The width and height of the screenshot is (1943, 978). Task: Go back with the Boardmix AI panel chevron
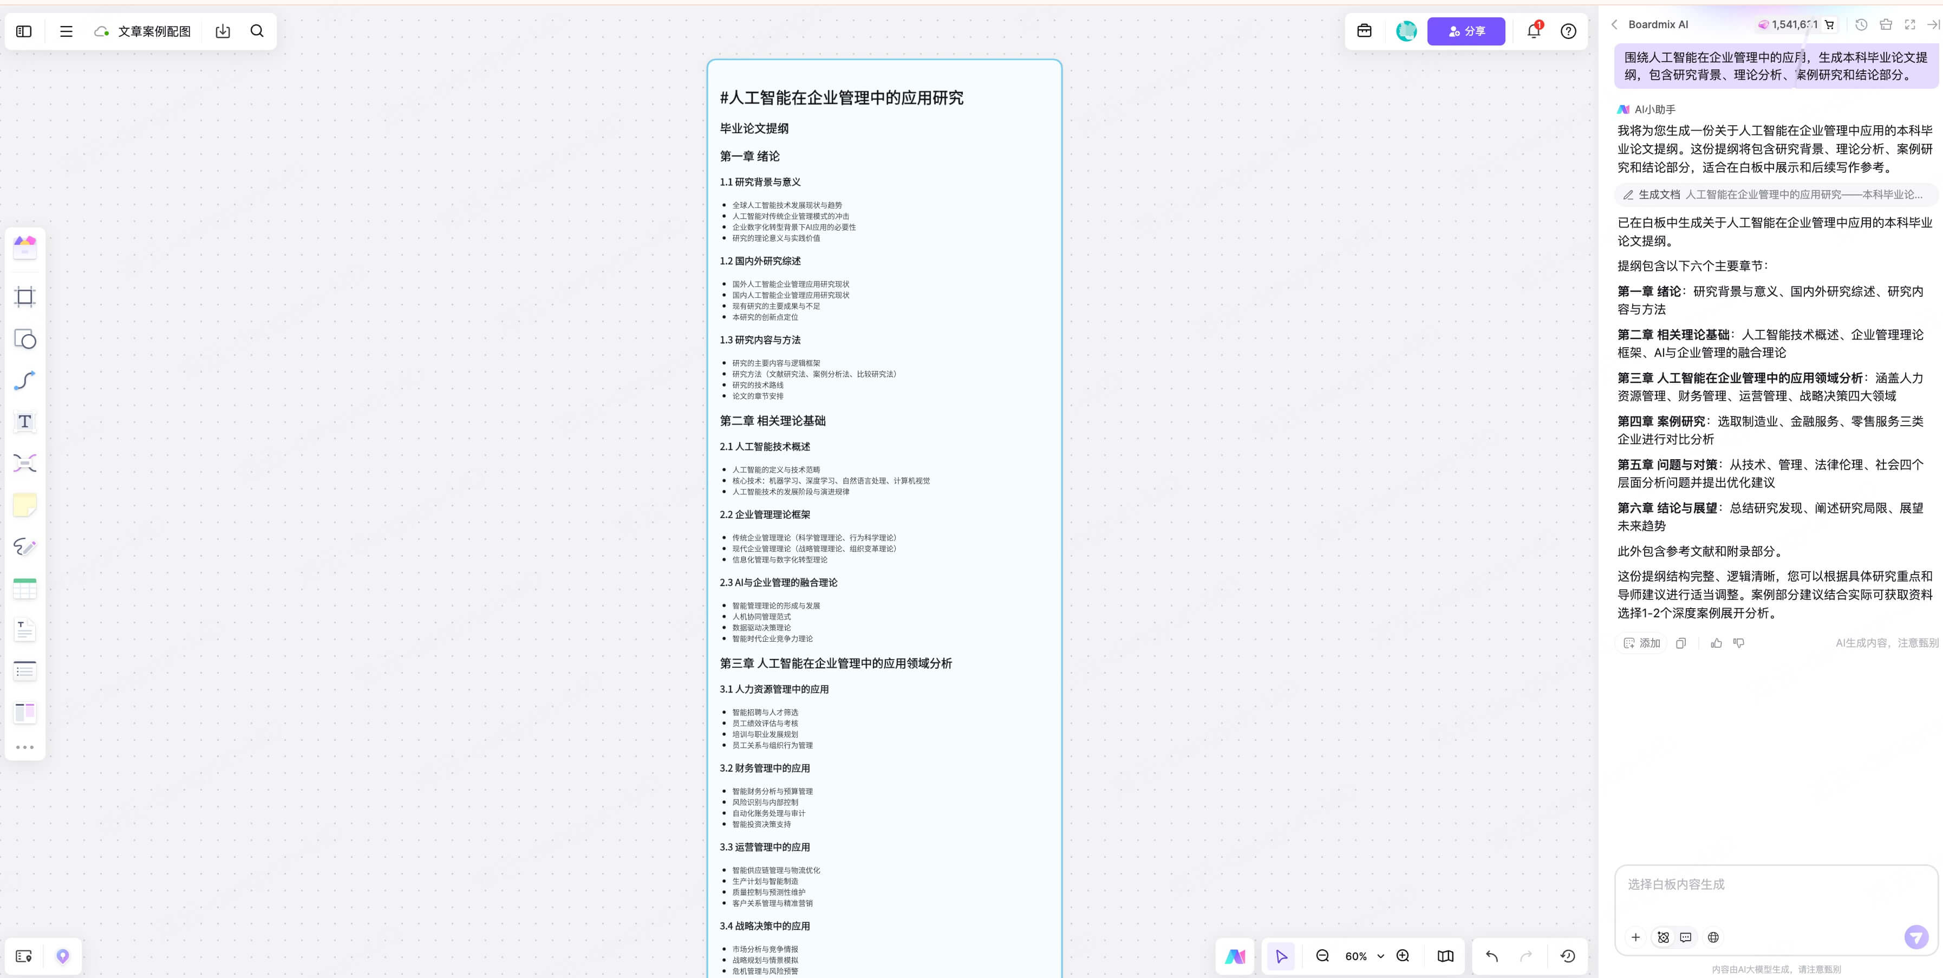click(x=1614, y=24)
